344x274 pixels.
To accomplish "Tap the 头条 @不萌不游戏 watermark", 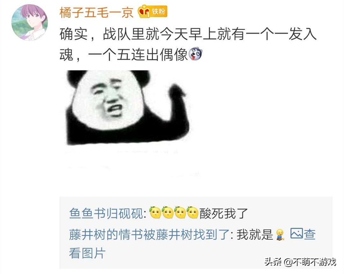I will (300, 262).
